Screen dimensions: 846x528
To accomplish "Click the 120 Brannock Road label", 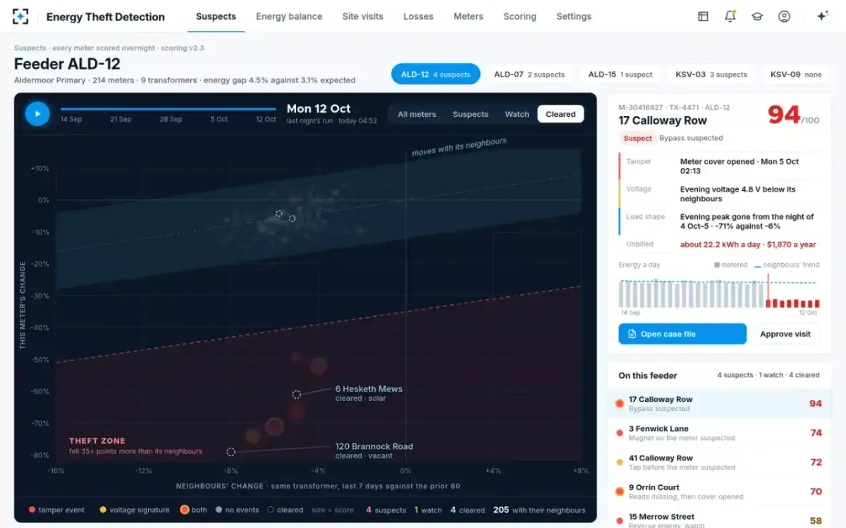I will [x=374, y=446].
